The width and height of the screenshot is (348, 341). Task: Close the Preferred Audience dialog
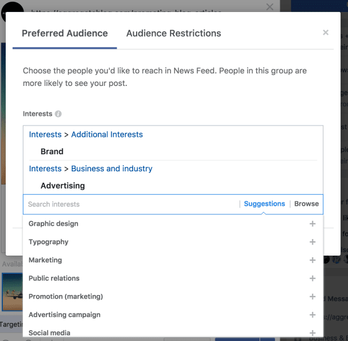(x=326, y=33)
